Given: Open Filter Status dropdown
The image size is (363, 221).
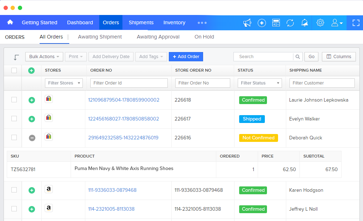Looking at the screenshot, I should 260,83.
